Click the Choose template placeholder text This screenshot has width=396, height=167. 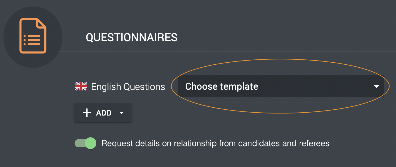[x=222, y=86]
